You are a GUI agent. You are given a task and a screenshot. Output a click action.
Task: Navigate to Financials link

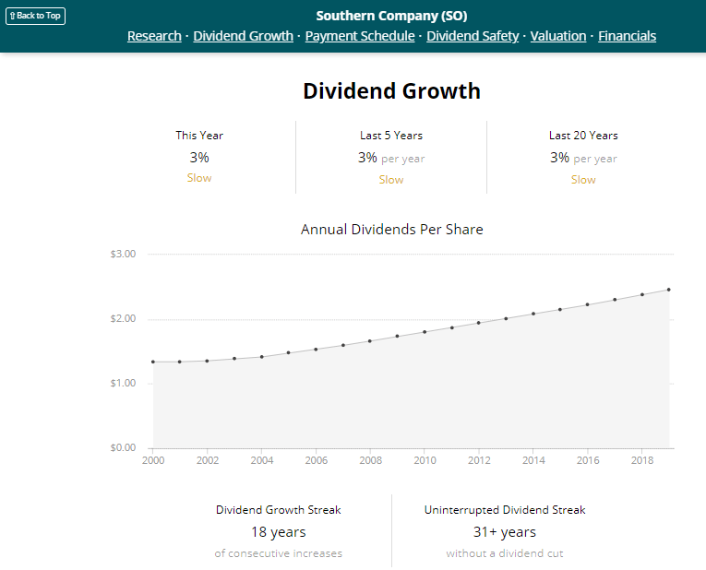tap(628, 36)
